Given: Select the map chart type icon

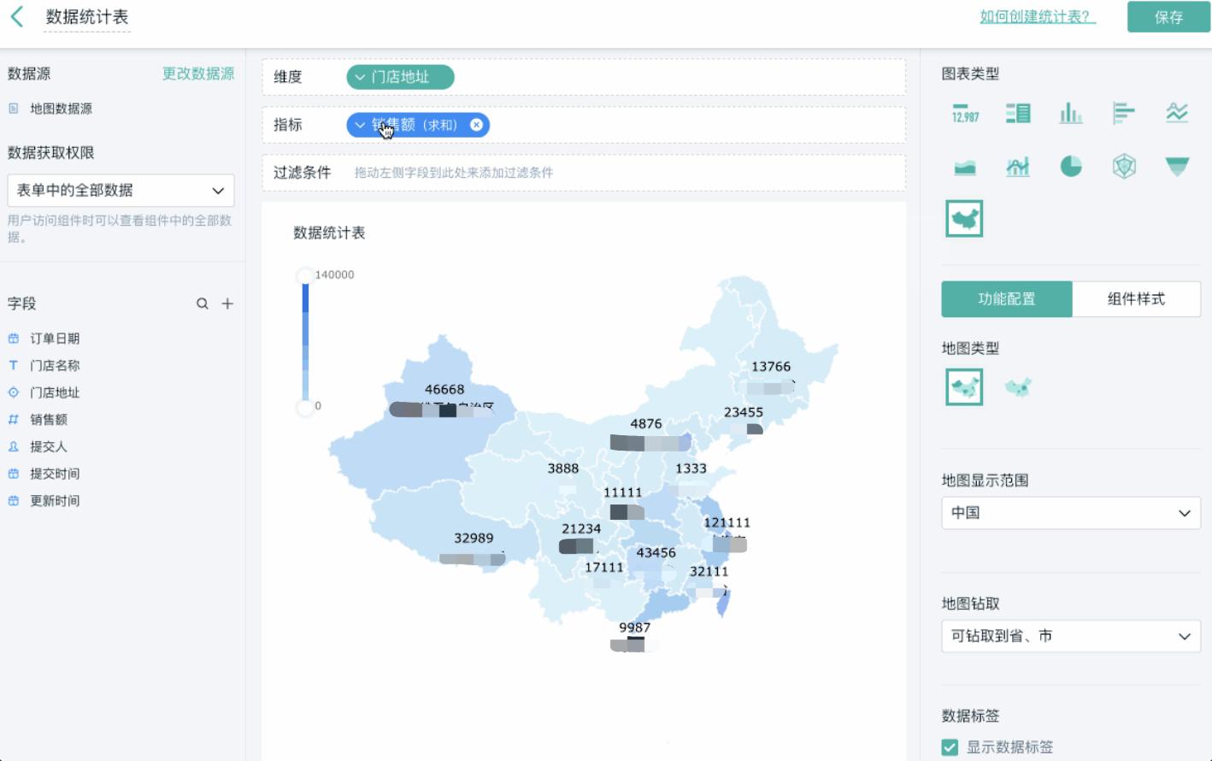Looking at the screenshot, I should click(964, 218).
